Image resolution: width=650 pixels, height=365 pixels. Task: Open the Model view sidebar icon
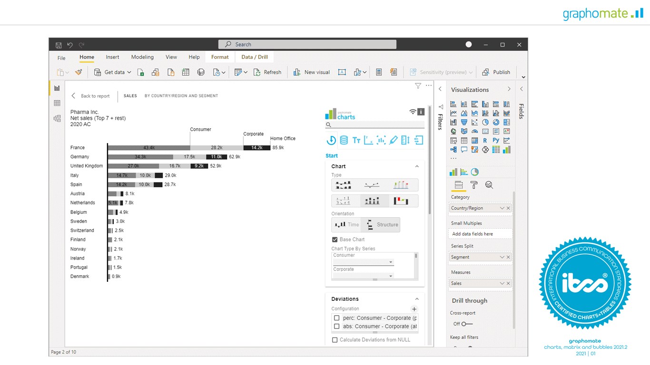point(57,118)
